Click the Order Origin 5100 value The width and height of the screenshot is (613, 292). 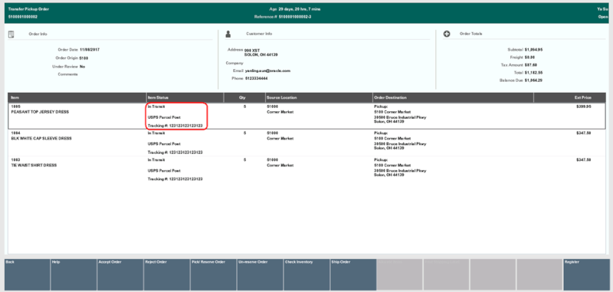[84, 57]
